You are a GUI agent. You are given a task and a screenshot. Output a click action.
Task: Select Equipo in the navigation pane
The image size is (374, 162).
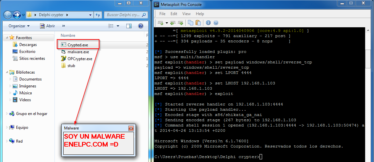(22, 127)
